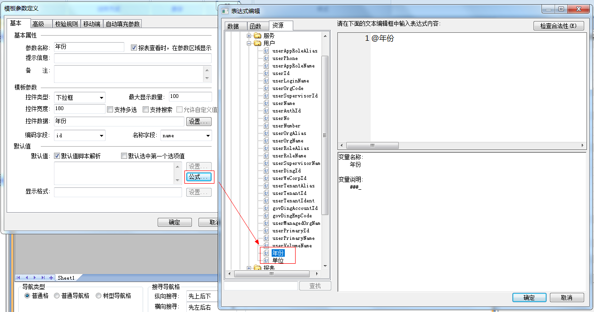Click the 公式... button
The width and height of the screenshot is (594, 312).
pos(198,177)
